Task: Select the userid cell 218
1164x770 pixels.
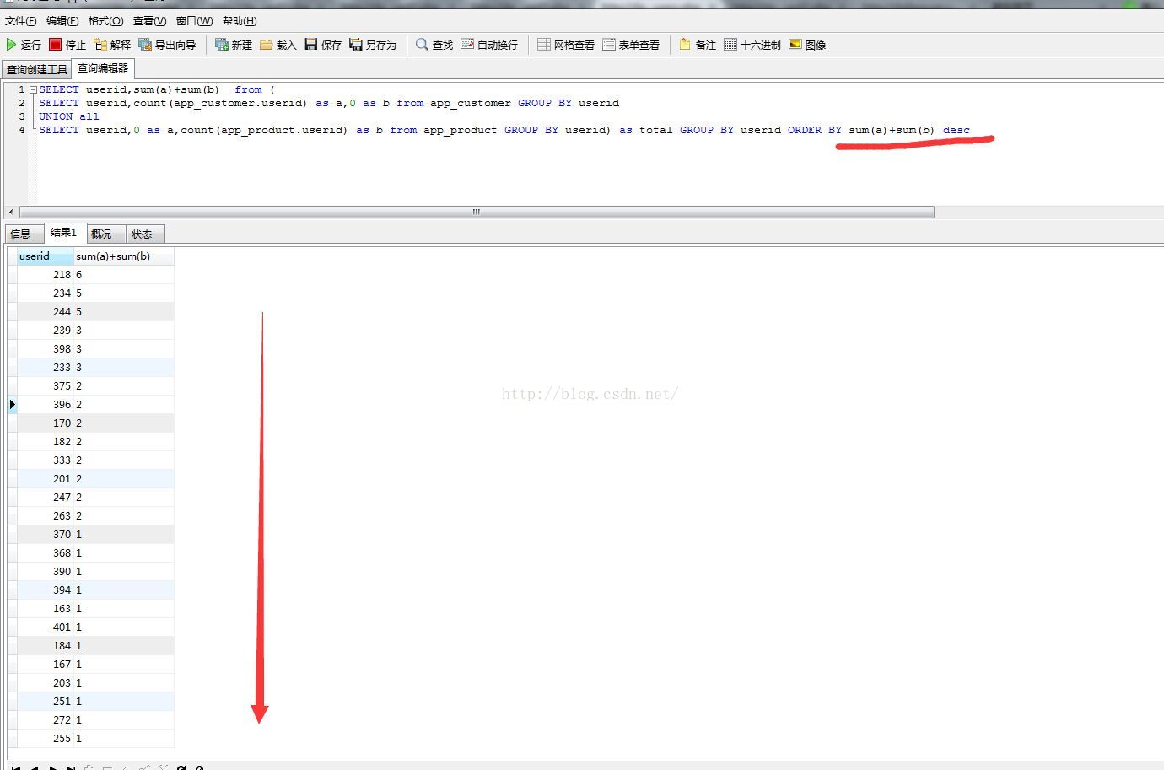Action: pos(45,275)
